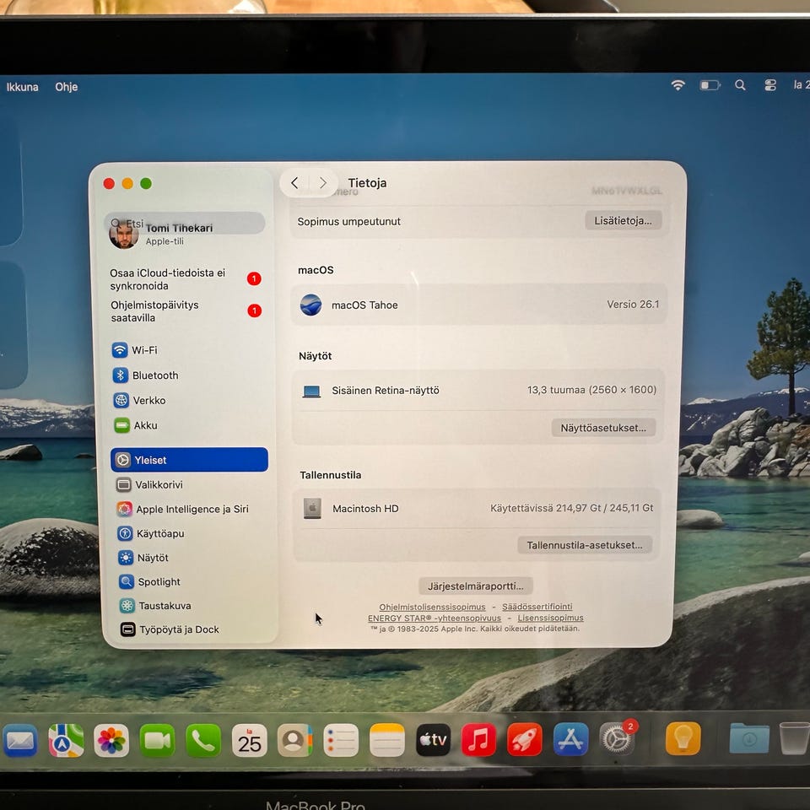This screenshot has height=810, width=810.
Task: Click Wi-Fi status icon in menu bar
Action: [x=678, y=85]
